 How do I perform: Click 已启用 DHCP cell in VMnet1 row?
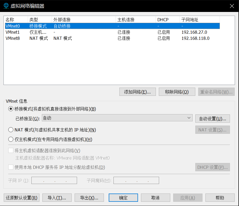[164, 32]
